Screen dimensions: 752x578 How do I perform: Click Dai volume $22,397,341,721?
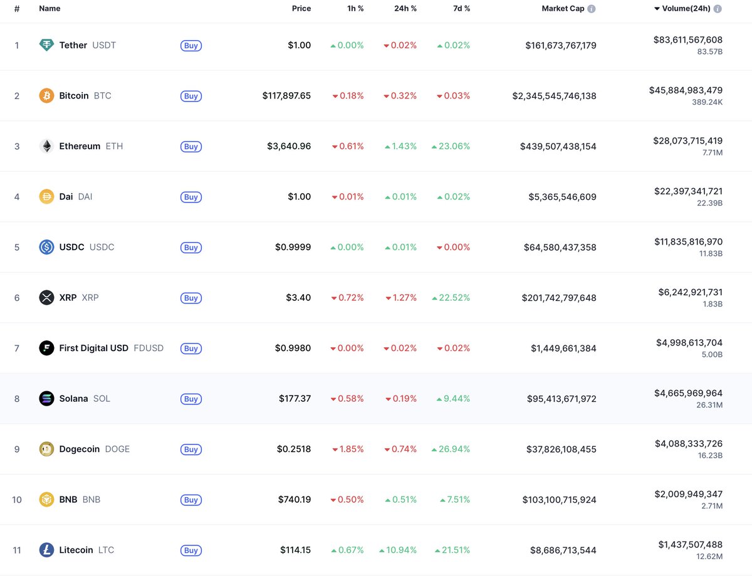tap(688, 191)
